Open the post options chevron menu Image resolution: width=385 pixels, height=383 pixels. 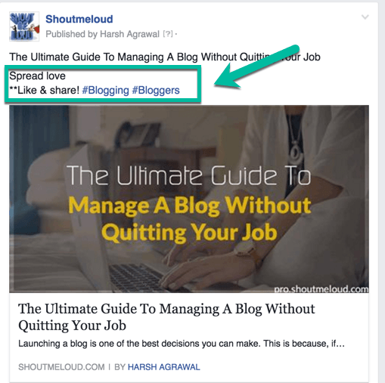(x=365, y=17)
